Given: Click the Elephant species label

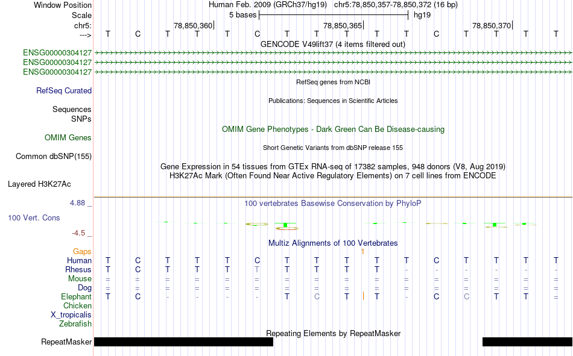Looking at the screenshot, I should [x=76, y=296].
